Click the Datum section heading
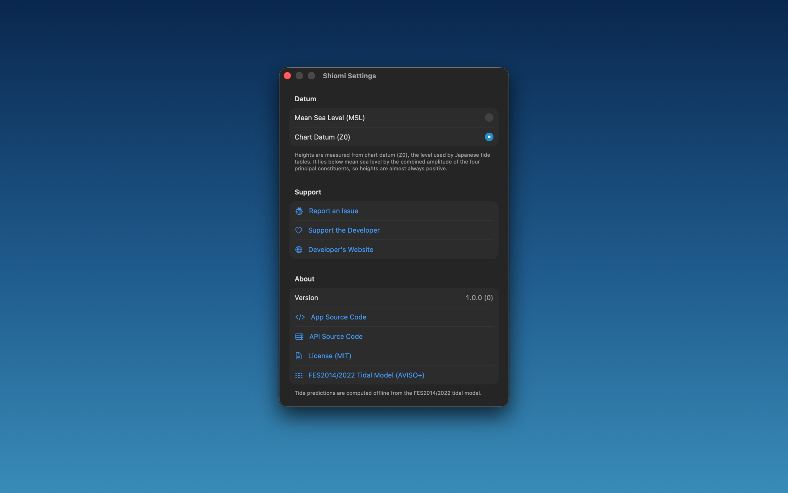This screenshot has height=493, width=788. click(x=305, y=99)
